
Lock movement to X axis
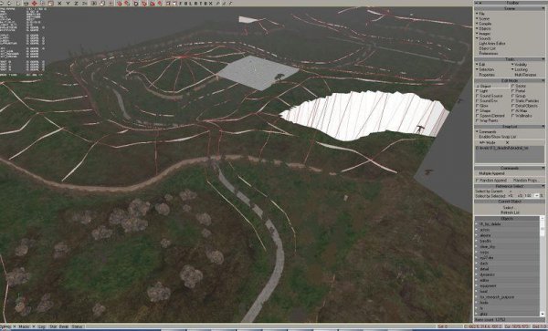pos(59,3)
